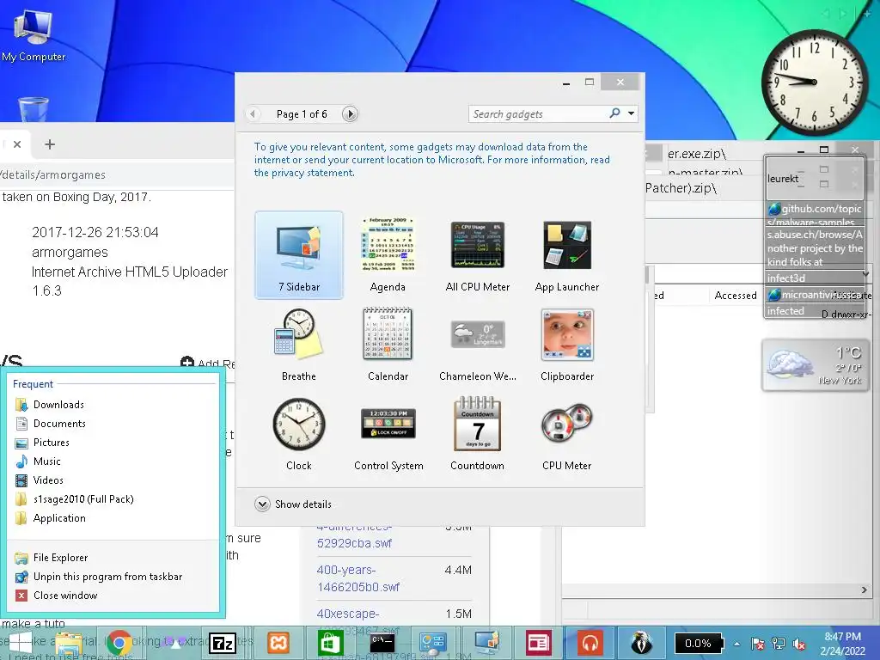Select the All CPU Meter gadget
This screenshot has width=880, height=660.
(478, 254)
